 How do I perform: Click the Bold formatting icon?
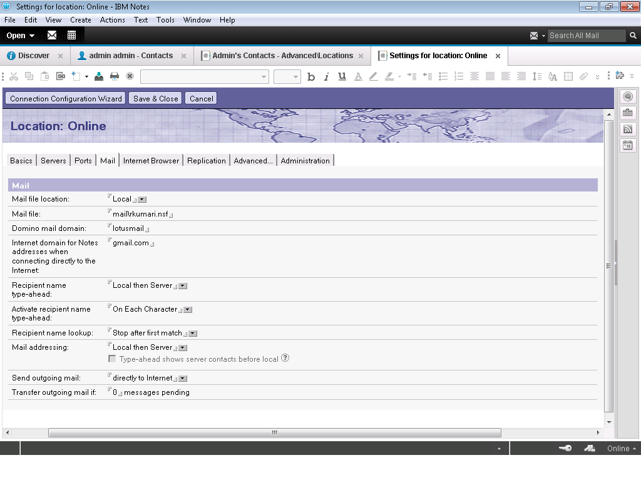pos(311,76)
